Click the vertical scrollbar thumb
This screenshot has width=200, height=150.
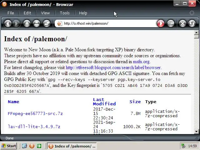(x=196, y=37)
